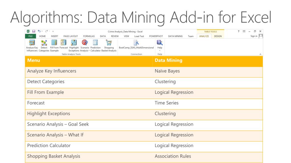Open the DESIGN tab under Table Tools
The image size is (291, 163).
pyautogui.click(x=218, y=36)
